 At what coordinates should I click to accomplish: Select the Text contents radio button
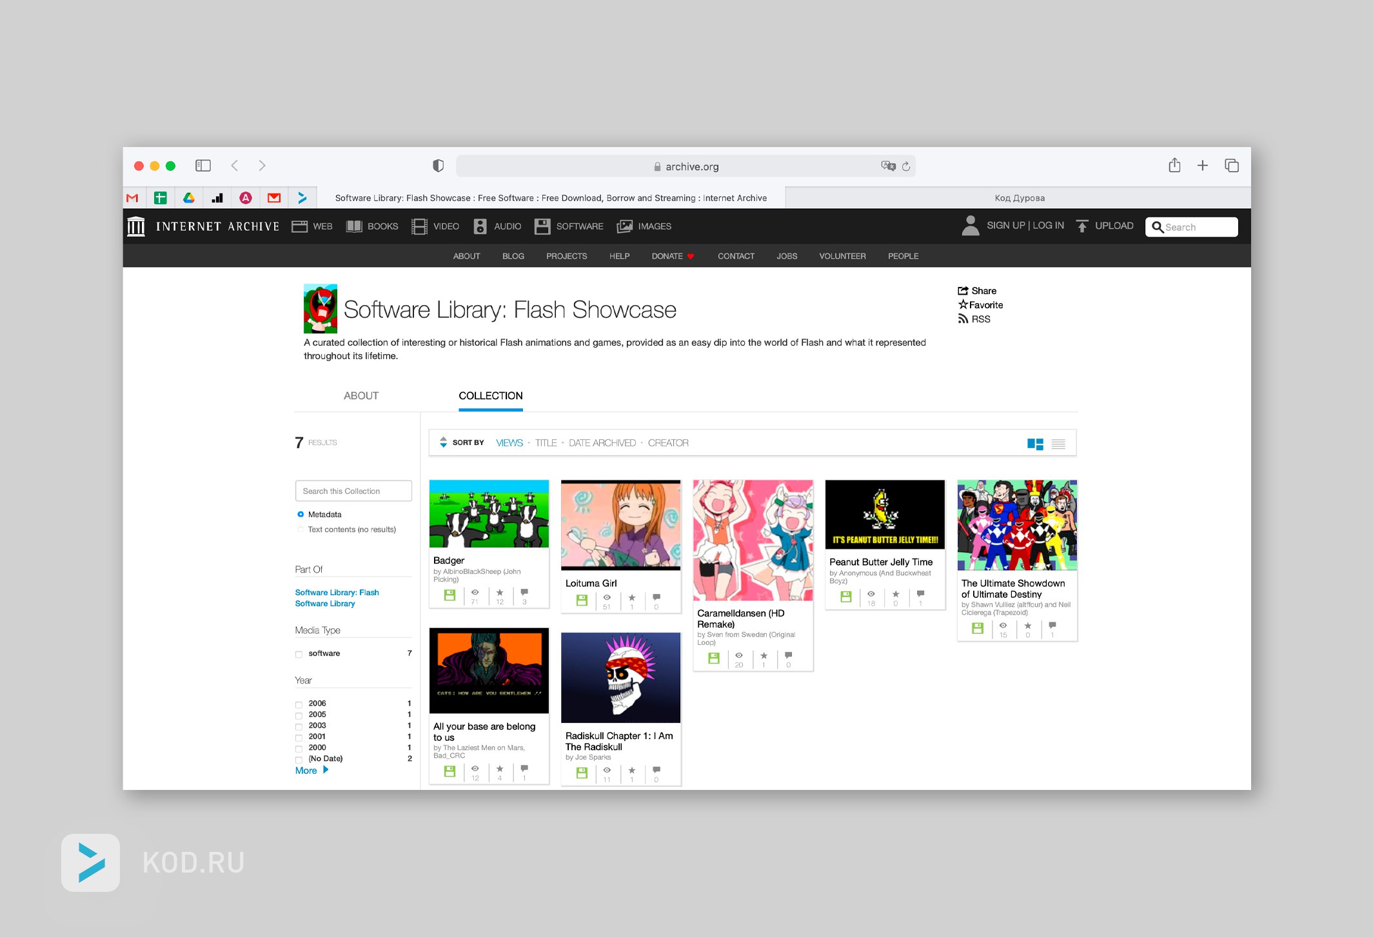(x=301, y=529)
